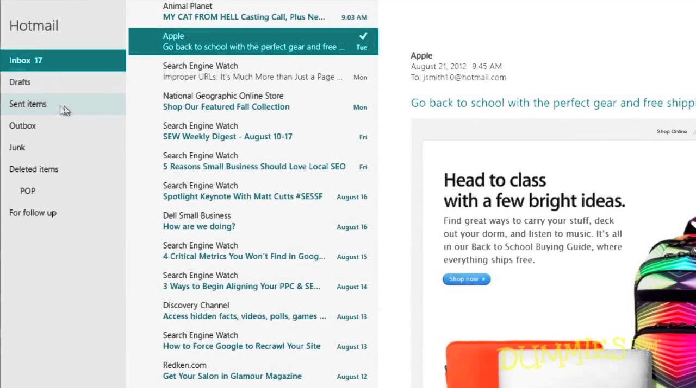The width and height of the screenshot is (696, 388).
Task: Click the blue Shop now button
Action: coord(466,279)
